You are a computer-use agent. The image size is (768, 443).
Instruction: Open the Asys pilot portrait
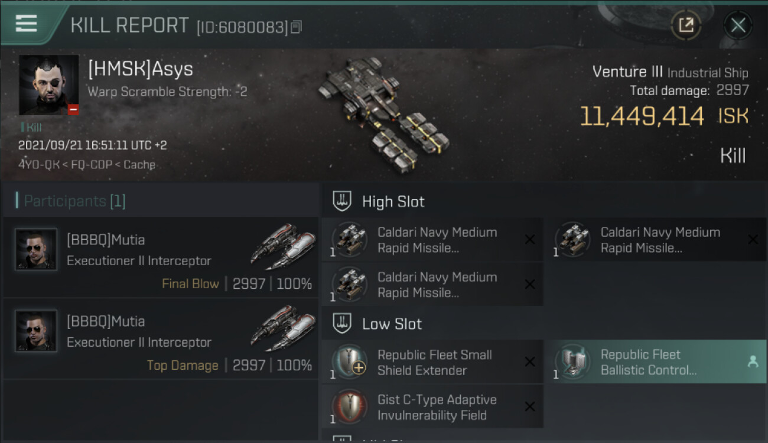tap(48, 85)
